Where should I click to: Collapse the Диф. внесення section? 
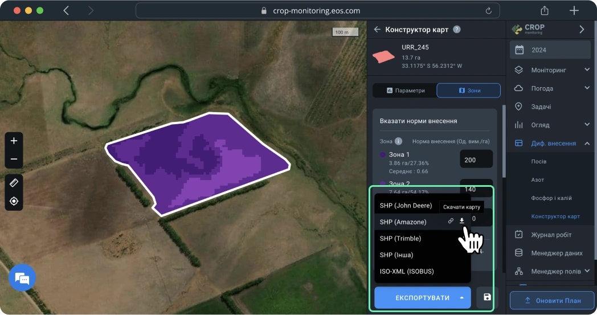click(x=587, y=144)
